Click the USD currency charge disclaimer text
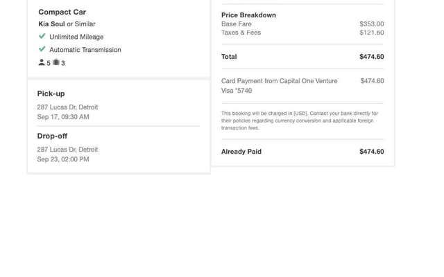Image resolution: width=444 pixels, height=277 pixels. (x=300, y=120)
